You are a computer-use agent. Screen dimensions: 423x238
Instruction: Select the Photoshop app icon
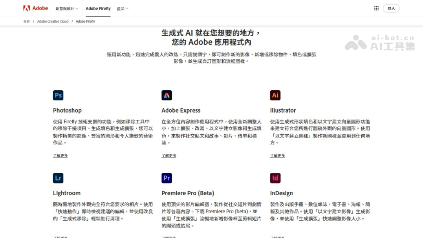58,95
